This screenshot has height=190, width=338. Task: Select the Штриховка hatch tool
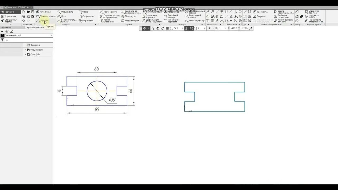pyautogui.click(x=86, y=21)
